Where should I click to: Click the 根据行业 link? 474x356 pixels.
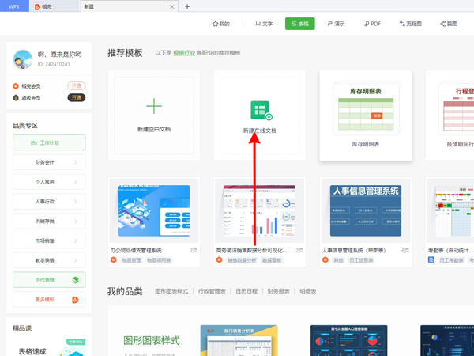(184, 53)
